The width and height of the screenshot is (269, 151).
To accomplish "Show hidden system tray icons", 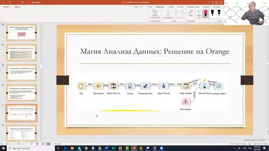I will pyautogui.click(x=234, y=148).
